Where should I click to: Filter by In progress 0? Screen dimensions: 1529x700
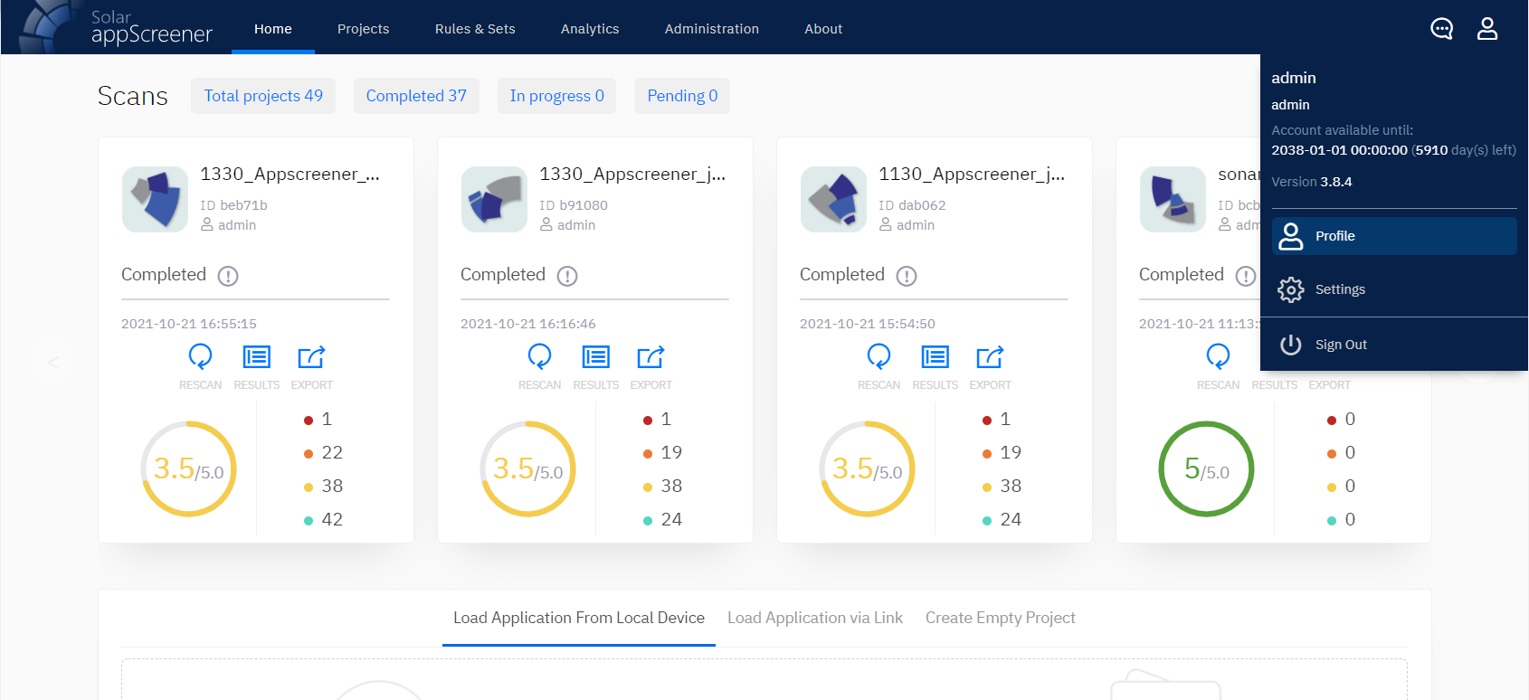point(556,96)
